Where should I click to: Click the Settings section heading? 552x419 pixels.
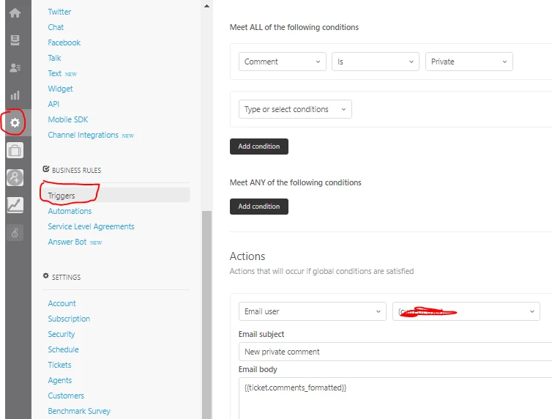(x=66, y=277)
